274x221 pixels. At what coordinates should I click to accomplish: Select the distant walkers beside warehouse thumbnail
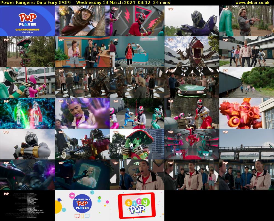pos(247,82)
